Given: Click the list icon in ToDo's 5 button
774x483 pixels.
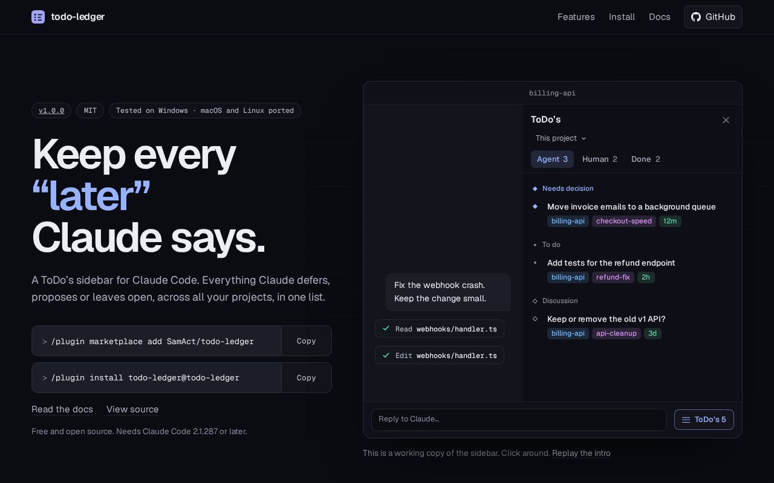Looking at the screenshot, I should (x=686, y=420).
